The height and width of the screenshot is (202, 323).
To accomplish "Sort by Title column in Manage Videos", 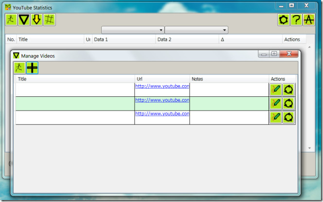I will point(75,79).
